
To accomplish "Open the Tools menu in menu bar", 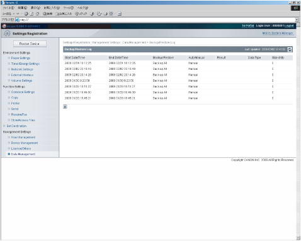I will coord(69,8).
